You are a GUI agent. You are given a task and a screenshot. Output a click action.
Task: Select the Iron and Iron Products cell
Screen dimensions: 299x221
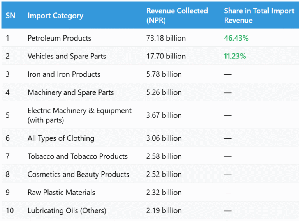(64, 74)
